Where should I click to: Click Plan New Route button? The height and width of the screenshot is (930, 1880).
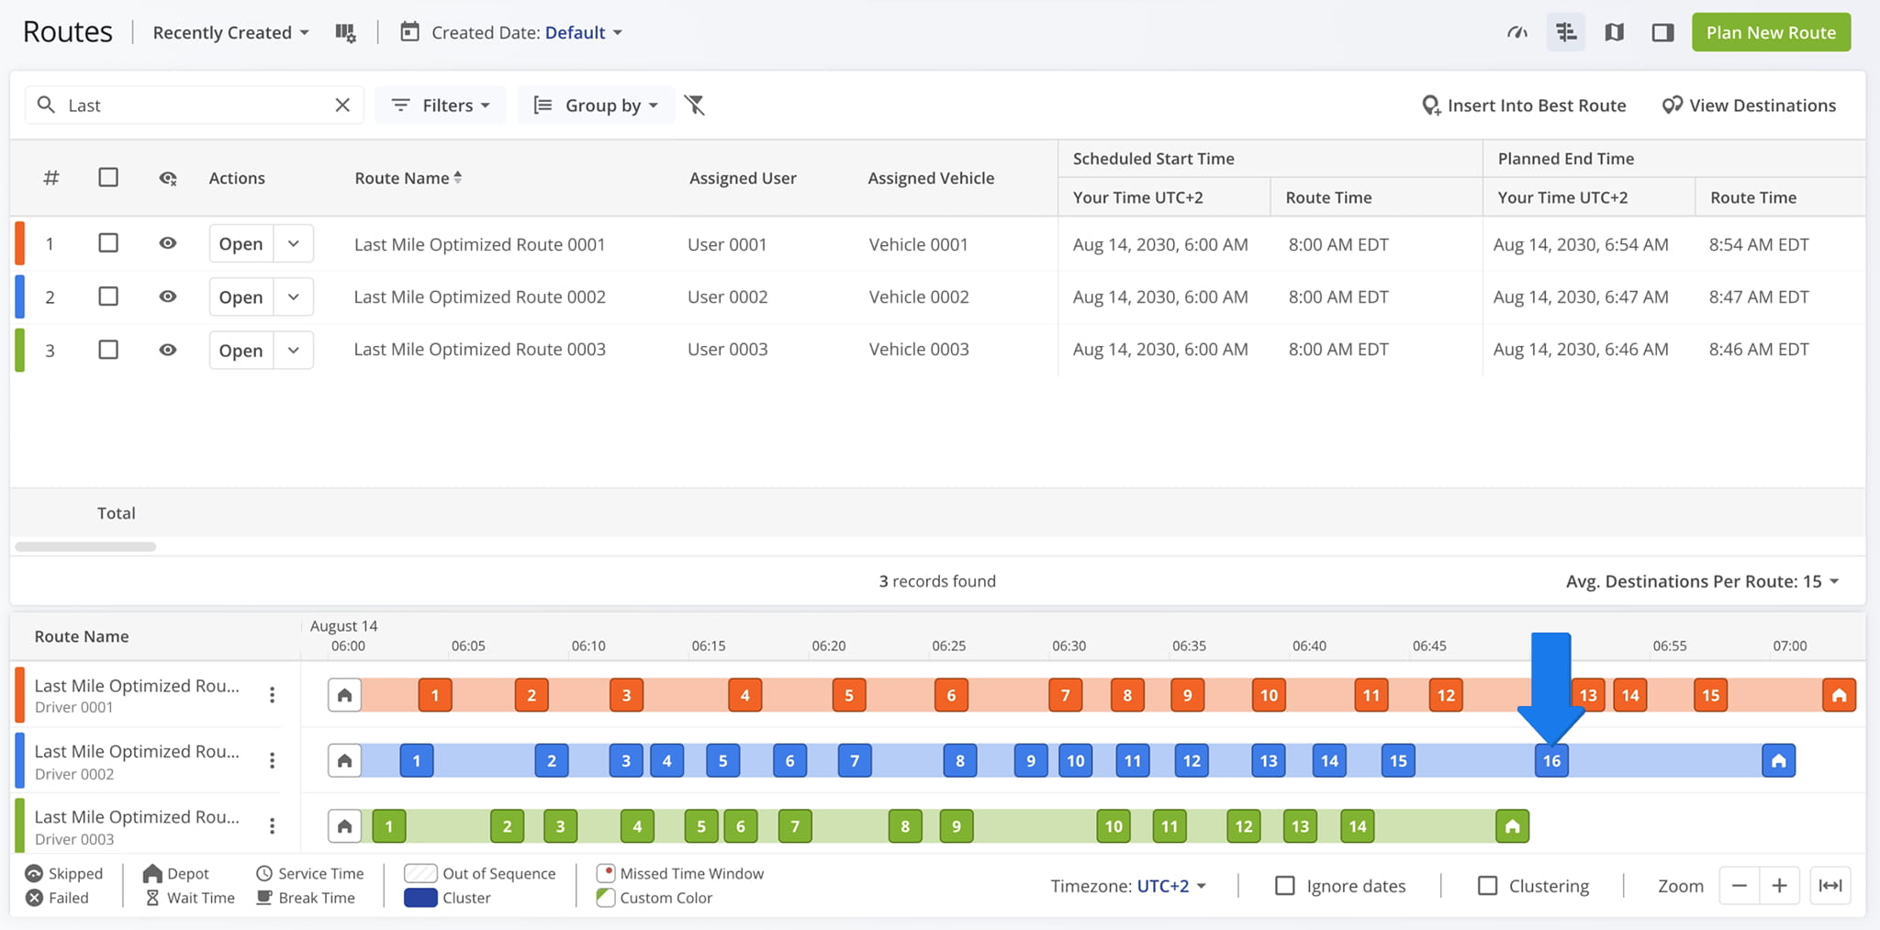1771,32
